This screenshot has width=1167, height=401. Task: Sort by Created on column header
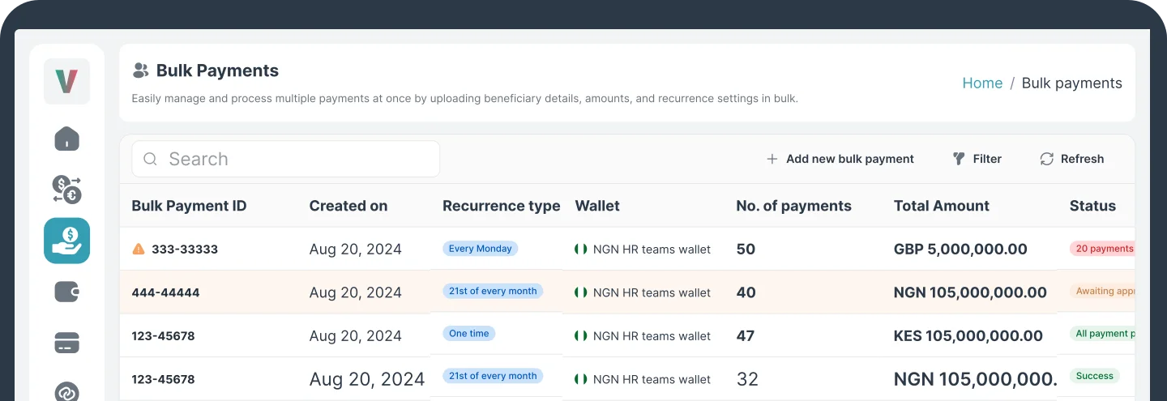348,206
